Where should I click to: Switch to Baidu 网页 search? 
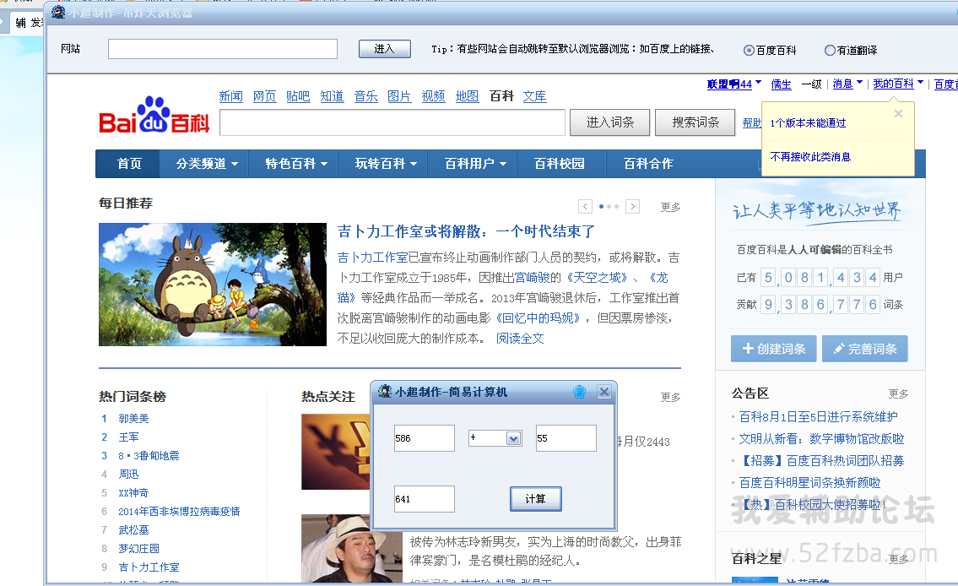click(x=264, y=96)
